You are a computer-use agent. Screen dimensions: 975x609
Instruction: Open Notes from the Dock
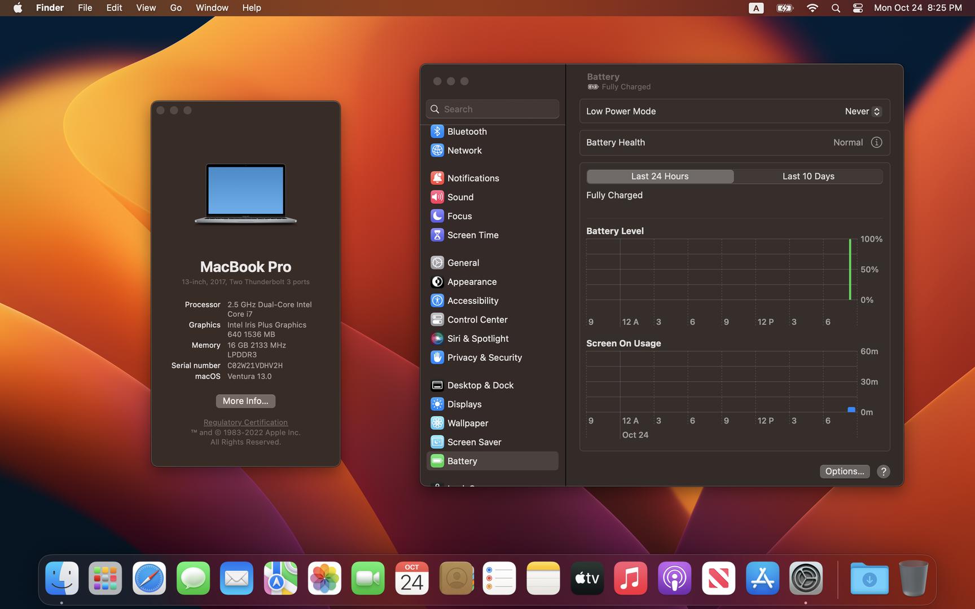pyautogui.click(x=543, y=578)
